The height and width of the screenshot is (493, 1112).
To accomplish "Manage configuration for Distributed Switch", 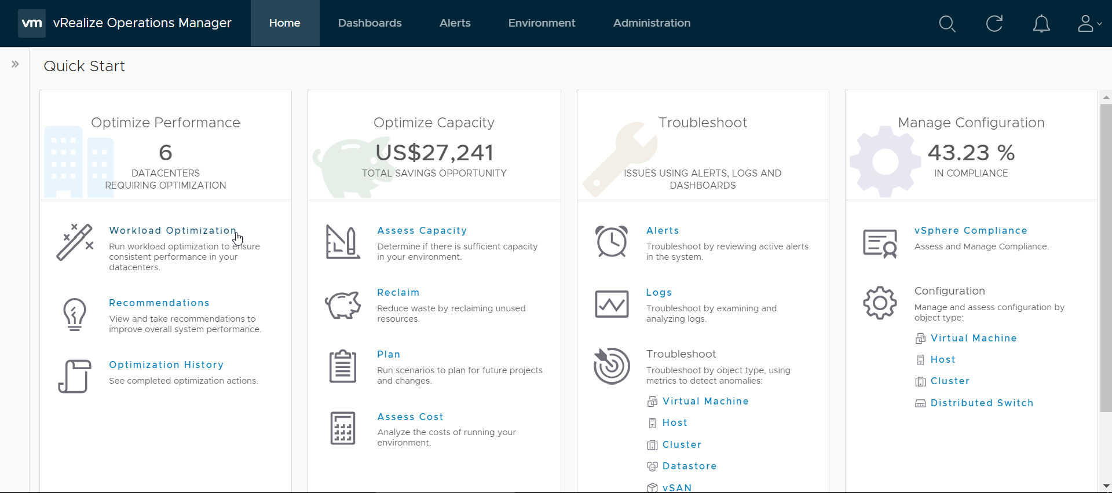I will (x=982, y=403).
